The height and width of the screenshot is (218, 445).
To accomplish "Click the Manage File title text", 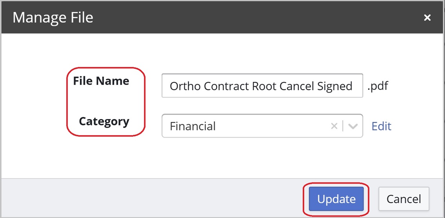I will click(53, 18).
